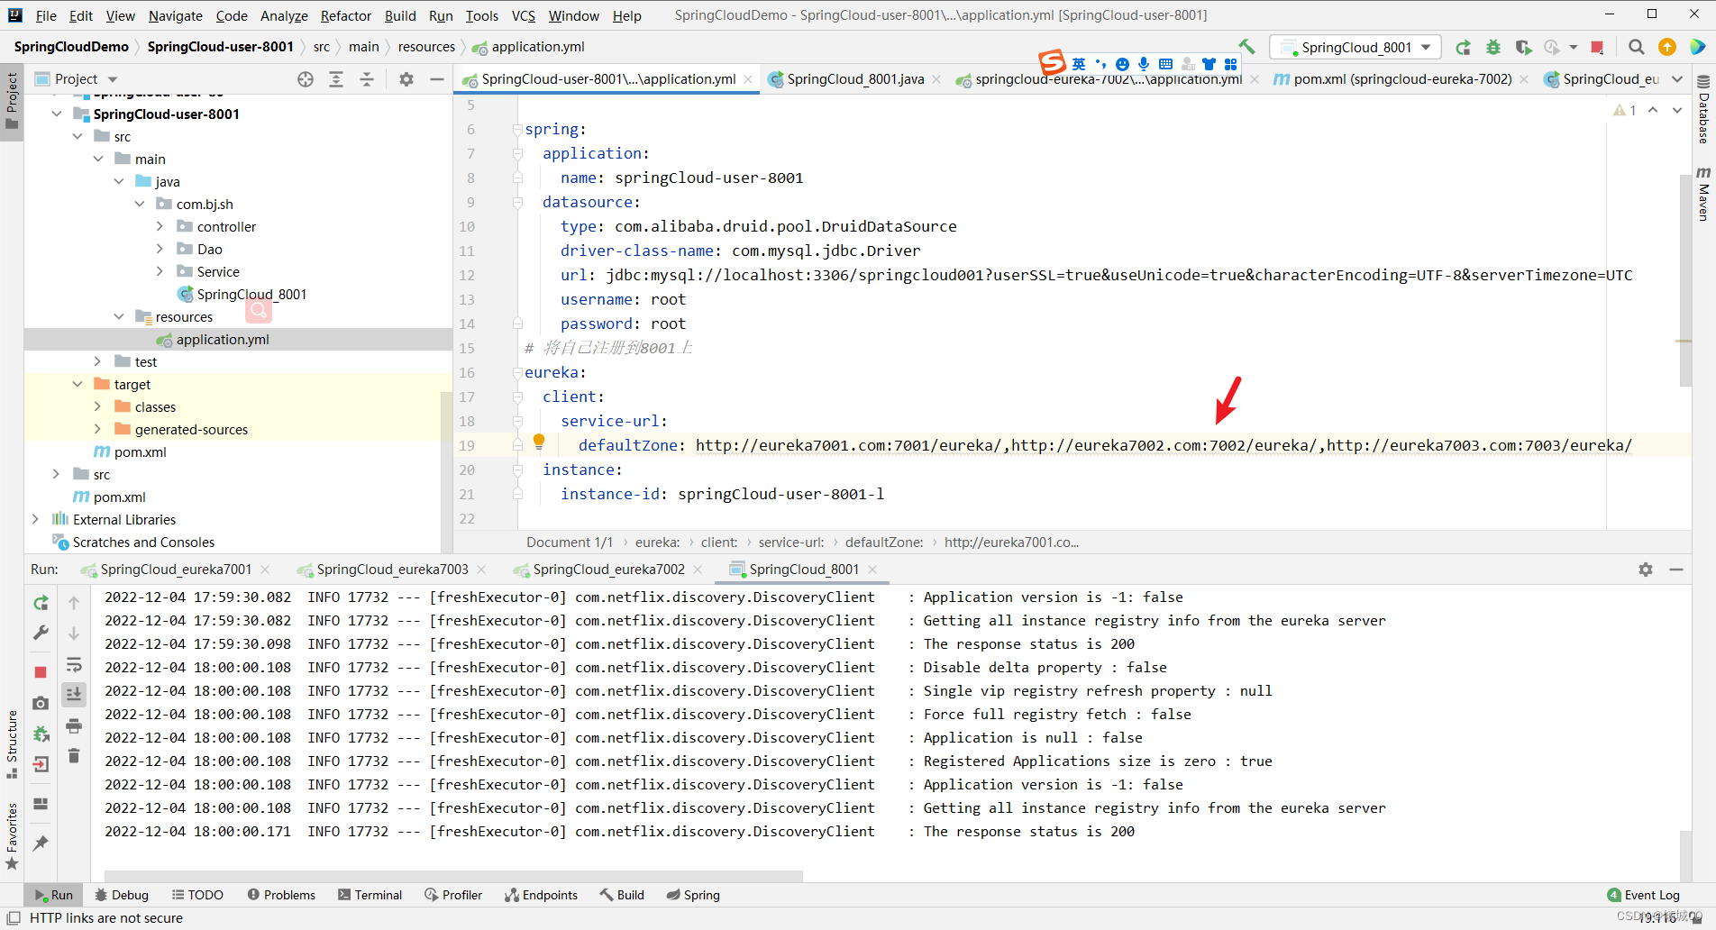Collapse all nodes in Project panel
Image resolution: width=1716 pixels, height=930 pixels.
point(367,79)
